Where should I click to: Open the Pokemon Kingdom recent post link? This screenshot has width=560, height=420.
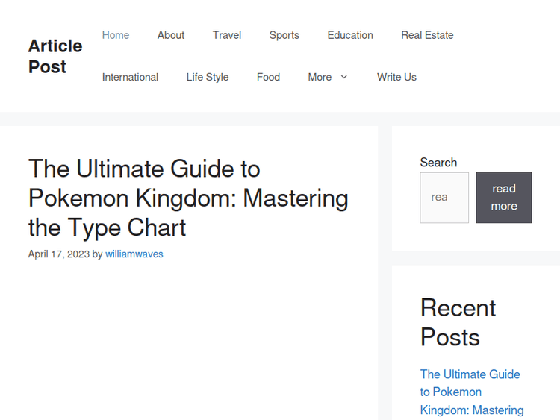[471, 392]
